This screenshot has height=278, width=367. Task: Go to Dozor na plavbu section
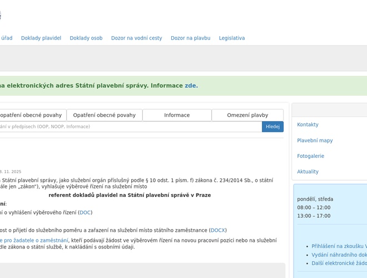[190, 38]
